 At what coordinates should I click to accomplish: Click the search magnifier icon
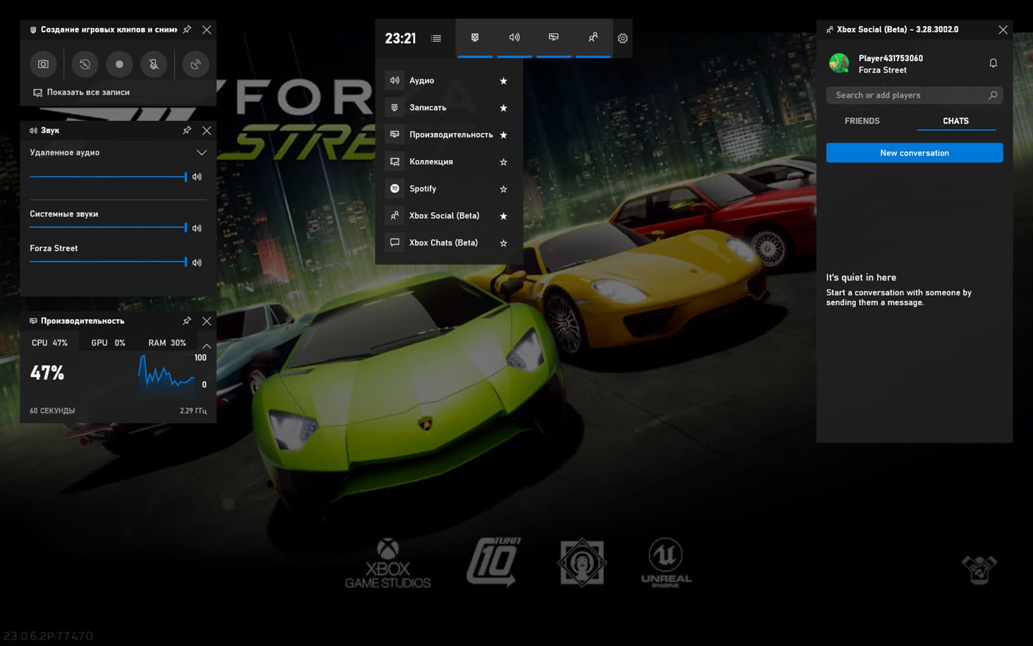(992, 95)
